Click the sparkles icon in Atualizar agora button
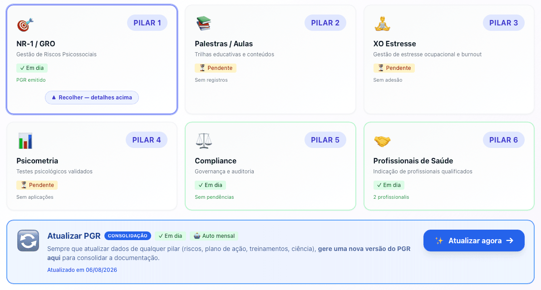 click(x=439, y=241)
